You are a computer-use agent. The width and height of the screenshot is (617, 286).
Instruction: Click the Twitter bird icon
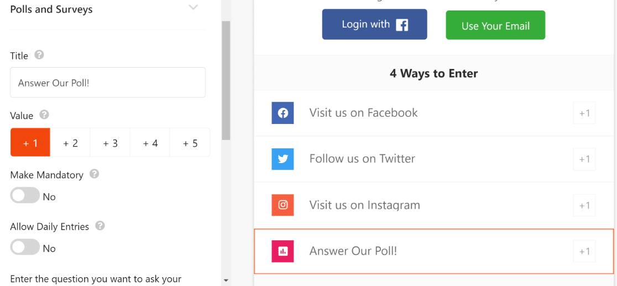tap(283, 159)
